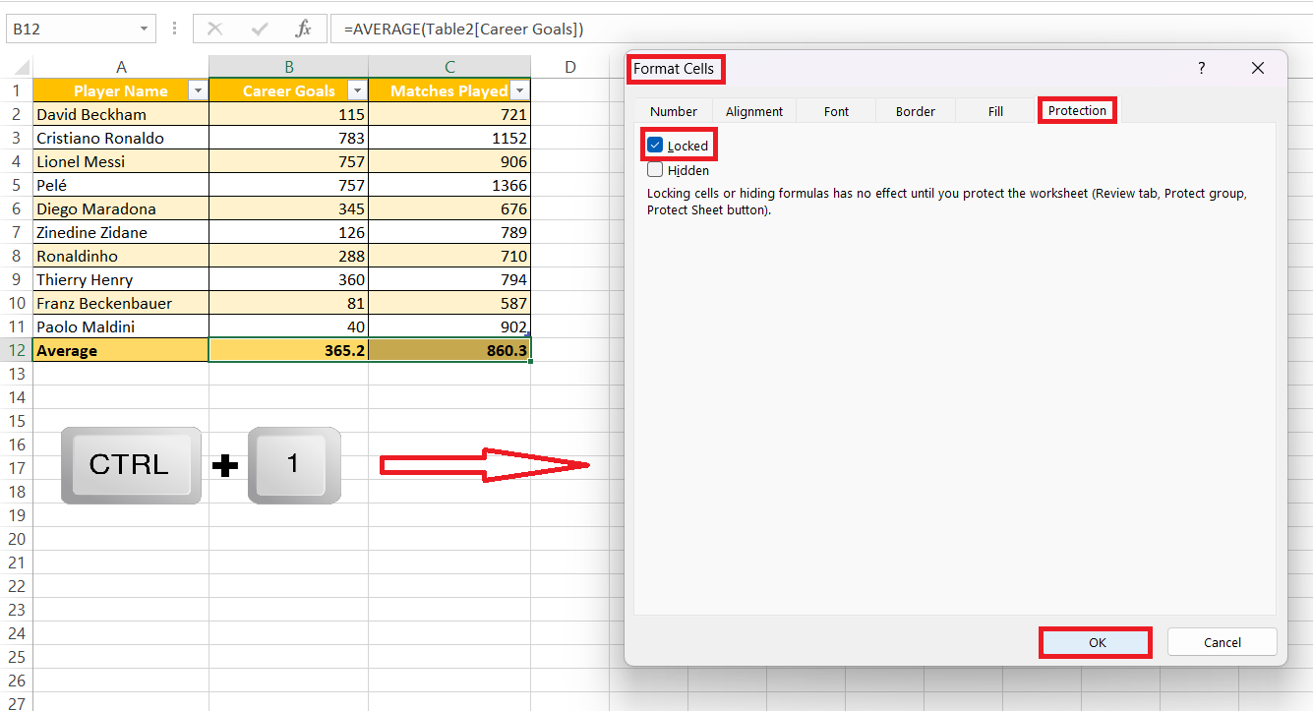Click the Insert Function fx icon
Viewport: 1313px width, 711px height.
coord(304,29)
